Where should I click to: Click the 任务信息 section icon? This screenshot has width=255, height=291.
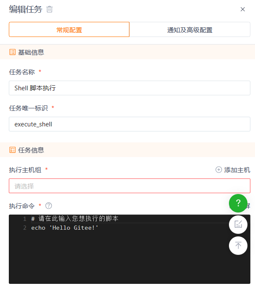pos(13,150)
